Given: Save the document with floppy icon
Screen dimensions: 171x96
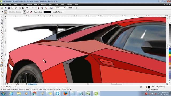Looking at the screenshot, I should [9, 8].
